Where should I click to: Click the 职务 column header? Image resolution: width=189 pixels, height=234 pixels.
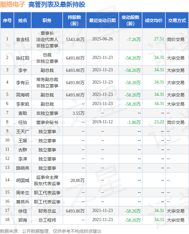[47, 20]
